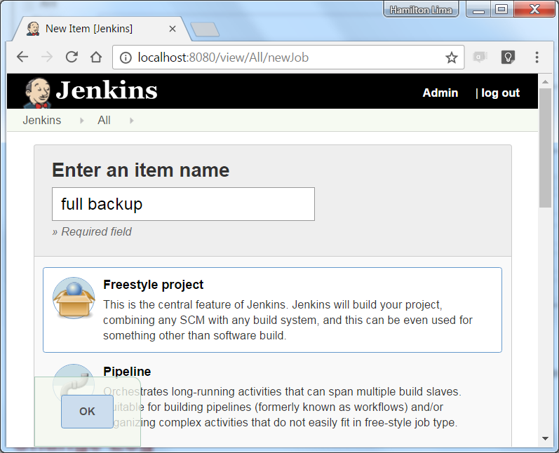The image size is (559, 453).
Task: Close the New Item [Jenkins] tab
Action: (x=173, y=29)
